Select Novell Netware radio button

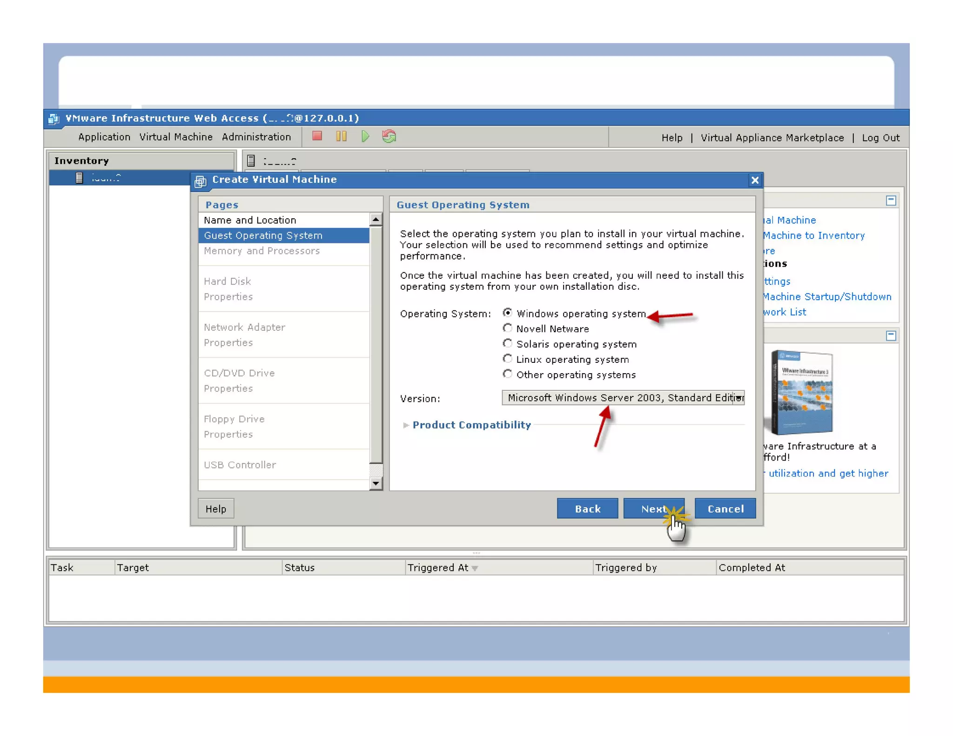click(507, 328)
